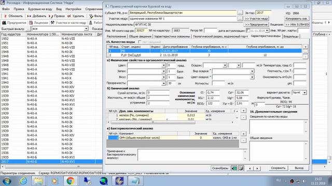The width and height of the screenshot is (332, 186).
Task: Open Предприятия via its factory icon
Action: tap(4, 23)
